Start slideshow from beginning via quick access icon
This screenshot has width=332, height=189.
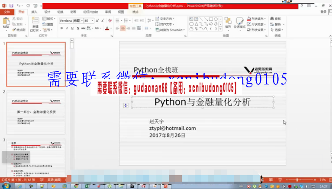point(35,6)
